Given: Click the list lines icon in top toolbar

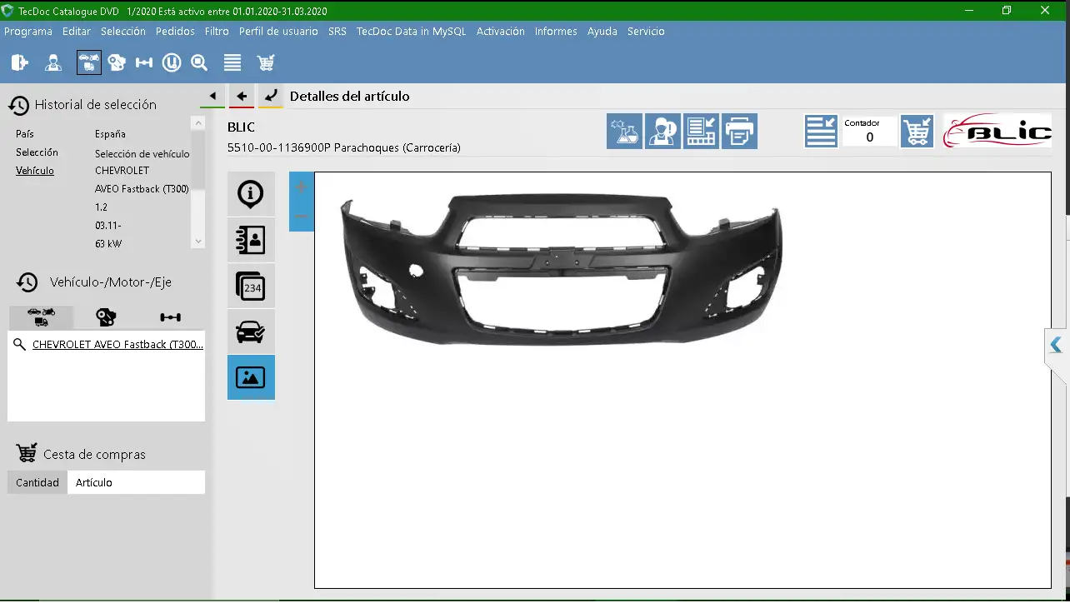Looking at the screenshot, I should pos(232,62).
